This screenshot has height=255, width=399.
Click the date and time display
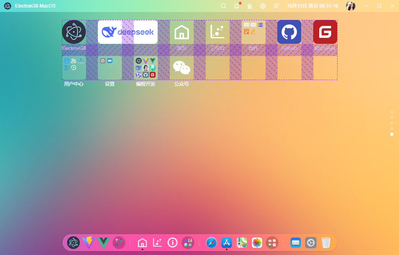coord(312,6)
